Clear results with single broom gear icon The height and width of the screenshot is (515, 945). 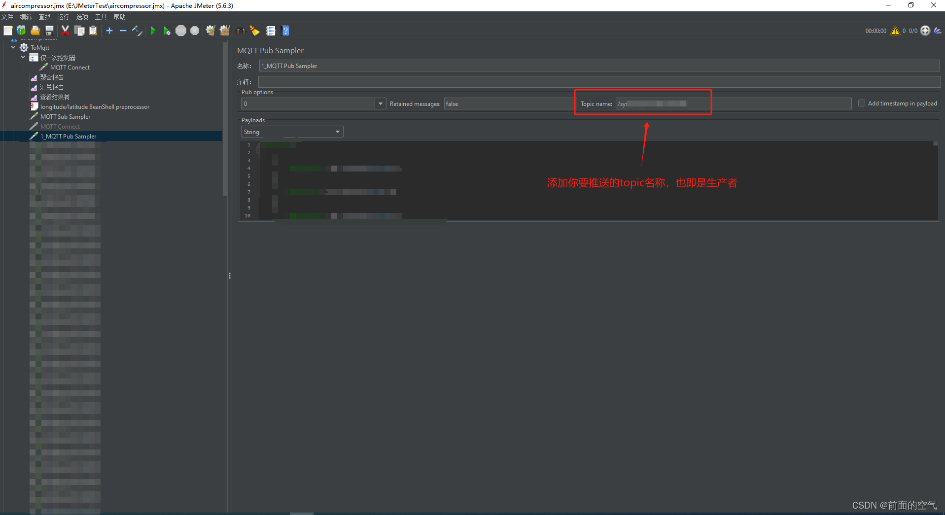point(210,31)
